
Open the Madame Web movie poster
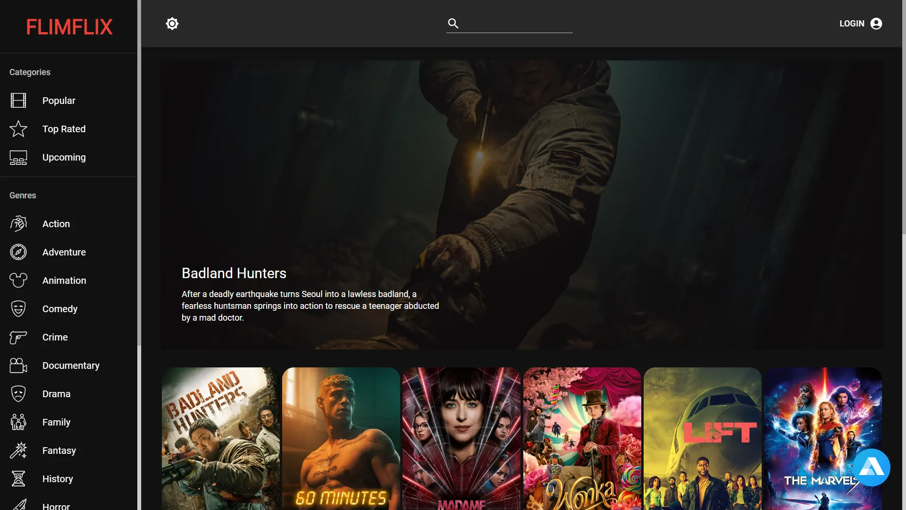pyautogui.click(x=461, y=439)
